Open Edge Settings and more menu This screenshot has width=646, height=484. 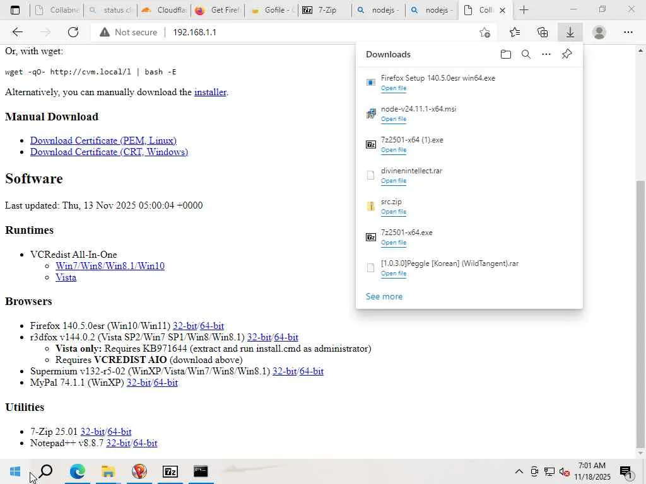(628, 32)
